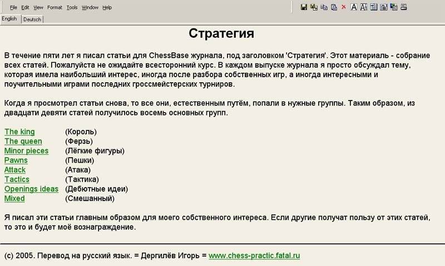Open the Tools menu
The image size is (445, 266).
click(x=72, y=7)
